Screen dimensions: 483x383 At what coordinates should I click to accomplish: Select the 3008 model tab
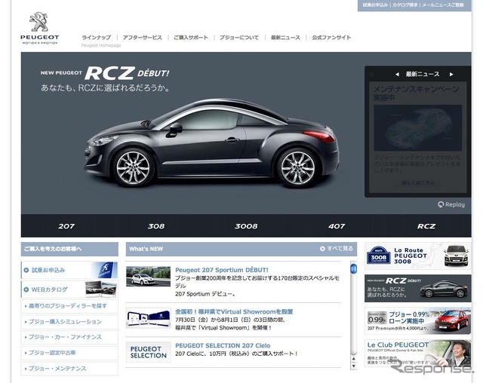pyautogui.click(x=246, y=226)
